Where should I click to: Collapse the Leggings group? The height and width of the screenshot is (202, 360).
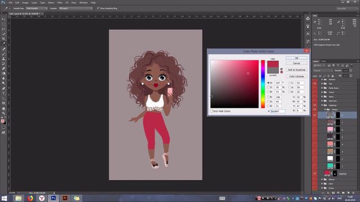click(x=322, y=105)
